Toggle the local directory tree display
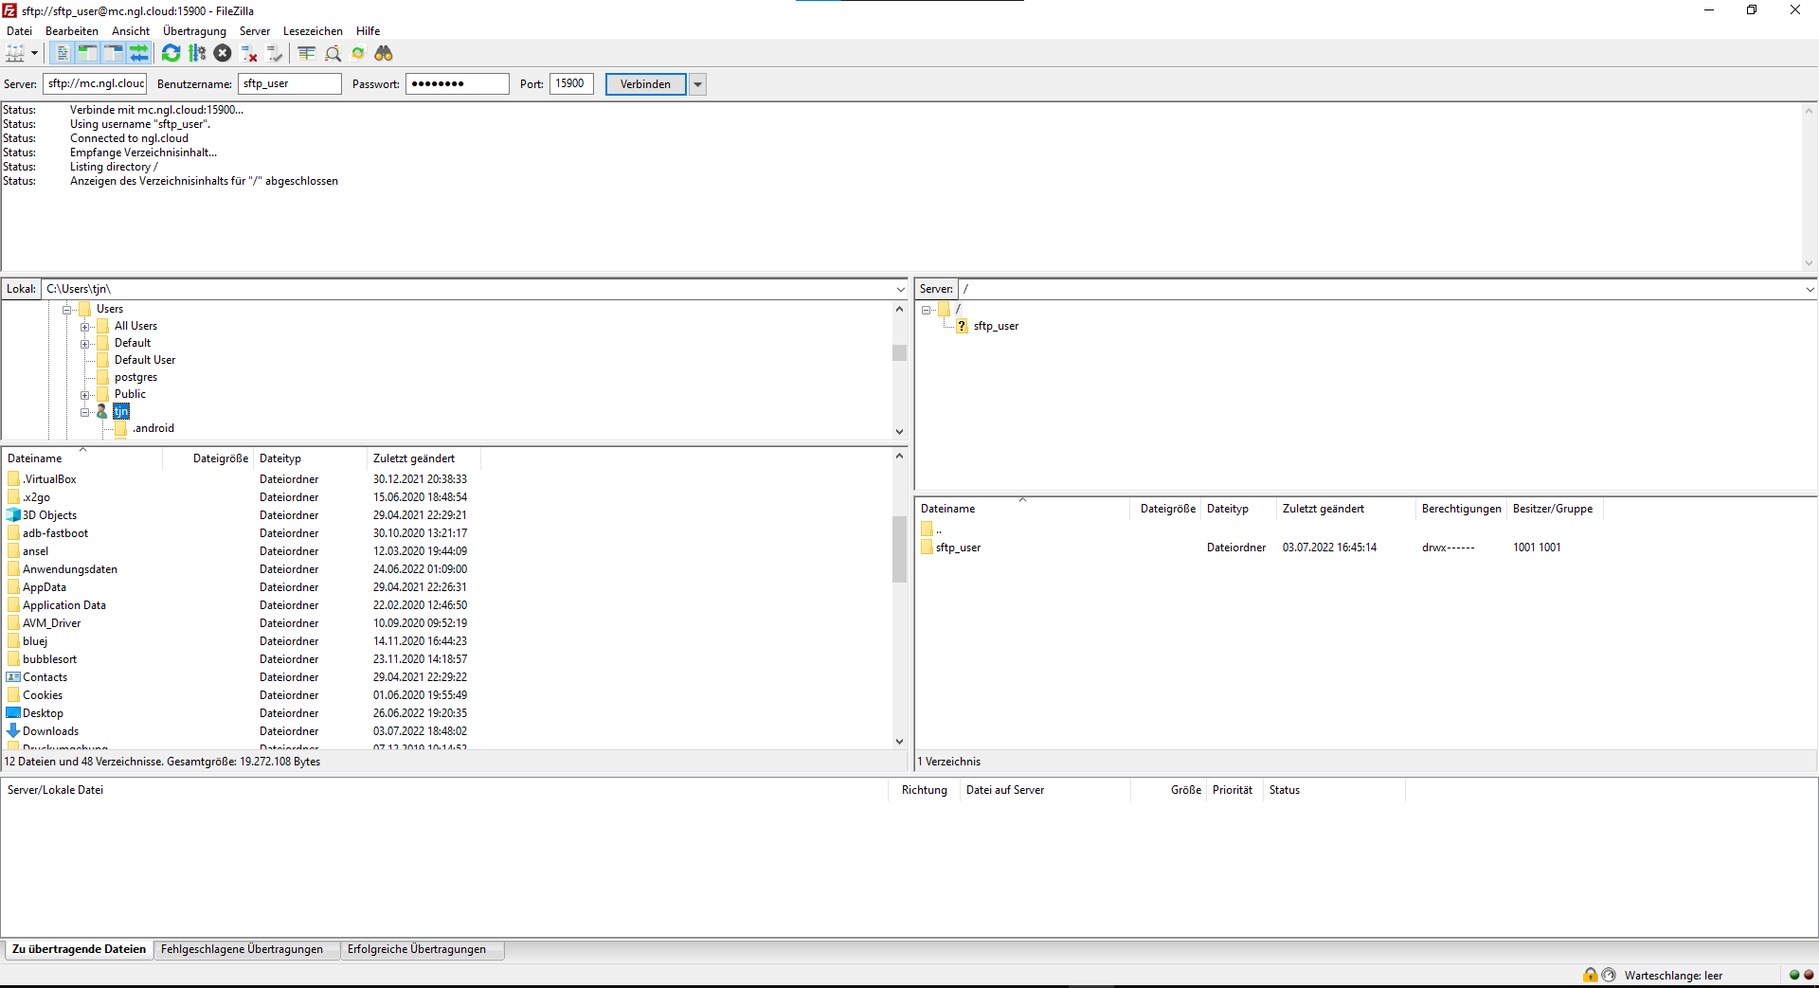This screenshot has height=988, width=1819. pos(87,54)
